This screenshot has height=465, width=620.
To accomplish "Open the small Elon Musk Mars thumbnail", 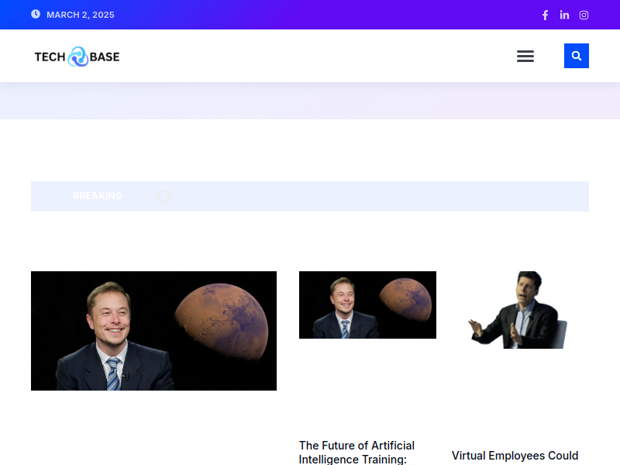I will 367,305.
